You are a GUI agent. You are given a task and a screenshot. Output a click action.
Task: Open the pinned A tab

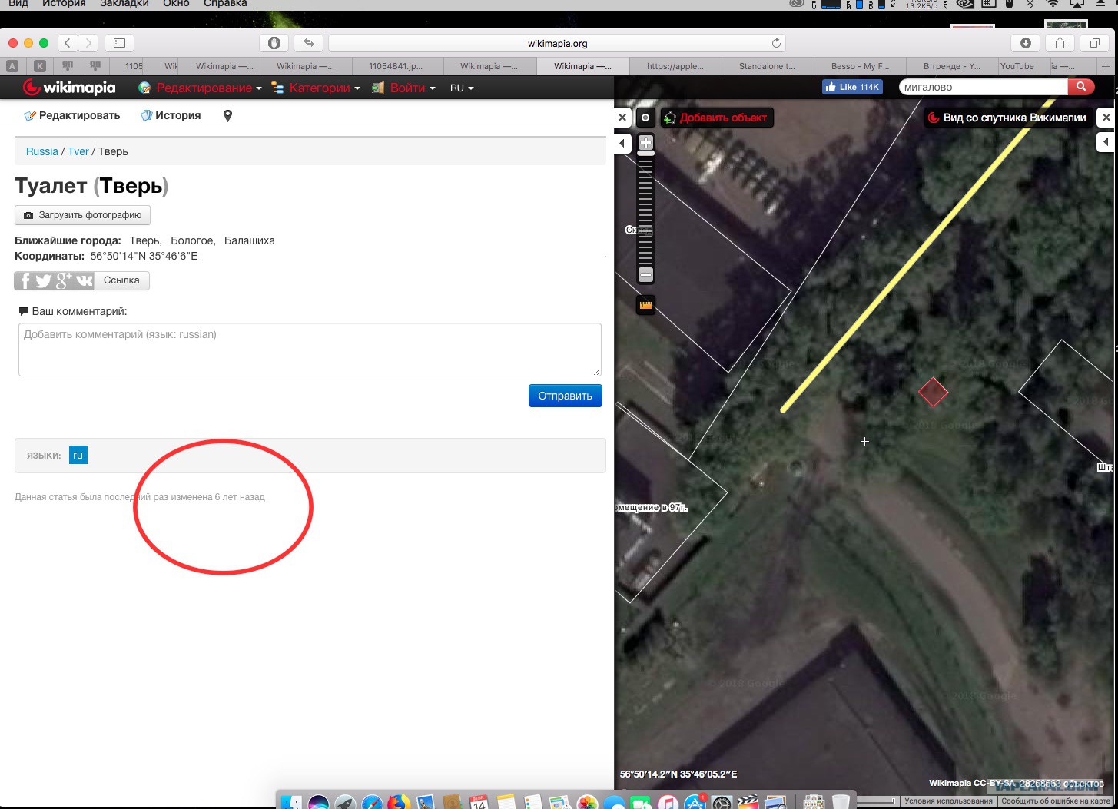tap(12, 66)
